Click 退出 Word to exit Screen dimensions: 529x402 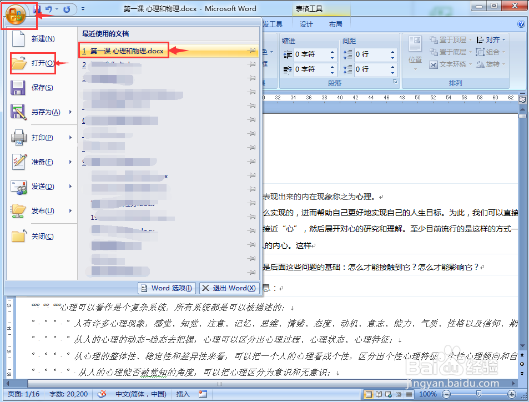click(229, 288)
